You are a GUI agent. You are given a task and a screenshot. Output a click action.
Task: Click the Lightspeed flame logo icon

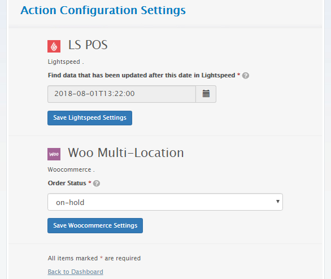(x=54, y=46)
